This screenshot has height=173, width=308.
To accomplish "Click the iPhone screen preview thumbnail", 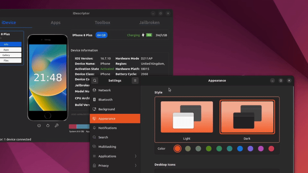I will coord(48,78).
